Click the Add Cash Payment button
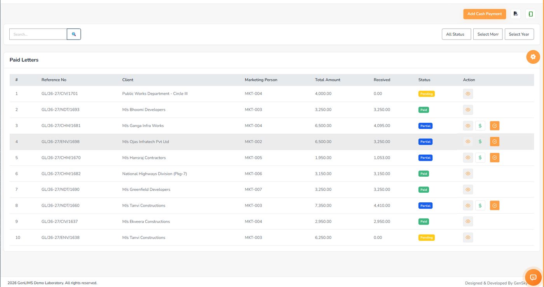Screen dimensions: 544x287 (x=485, y=14)
